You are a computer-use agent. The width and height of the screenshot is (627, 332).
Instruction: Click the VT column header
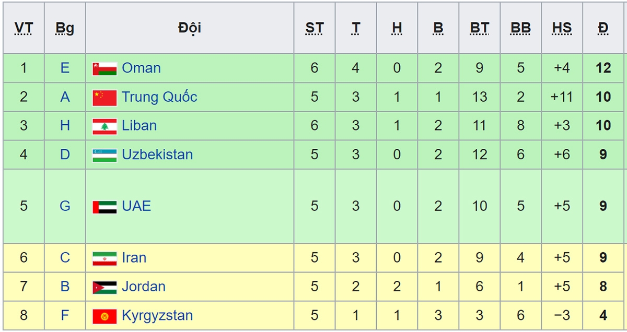coord(24,28)
